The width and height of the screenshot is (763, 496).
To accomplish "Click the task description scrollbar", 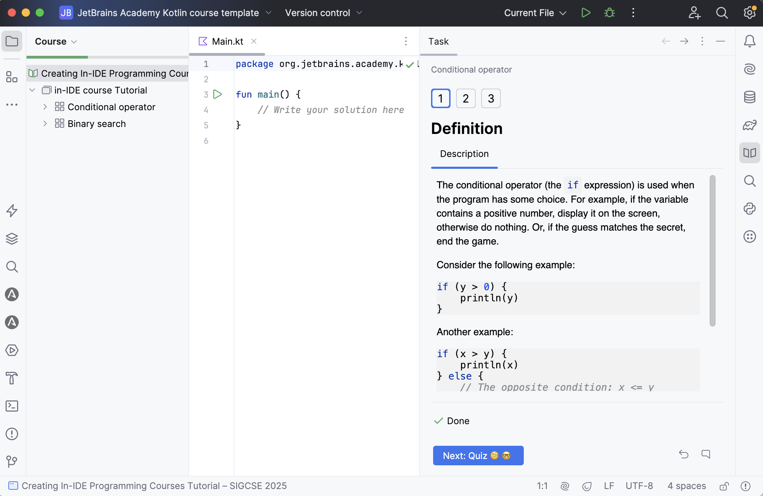I will pyautogui.click(x=712, y=250).
